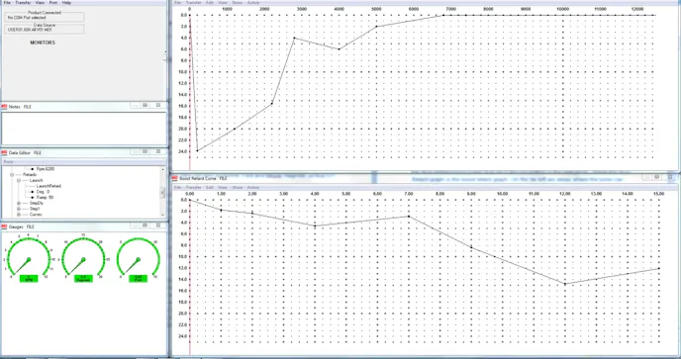Viewport: 681px width, 359px height.
Task: Open Active menu in Boost Retard Curve window
Action: (x=253, y=188)
